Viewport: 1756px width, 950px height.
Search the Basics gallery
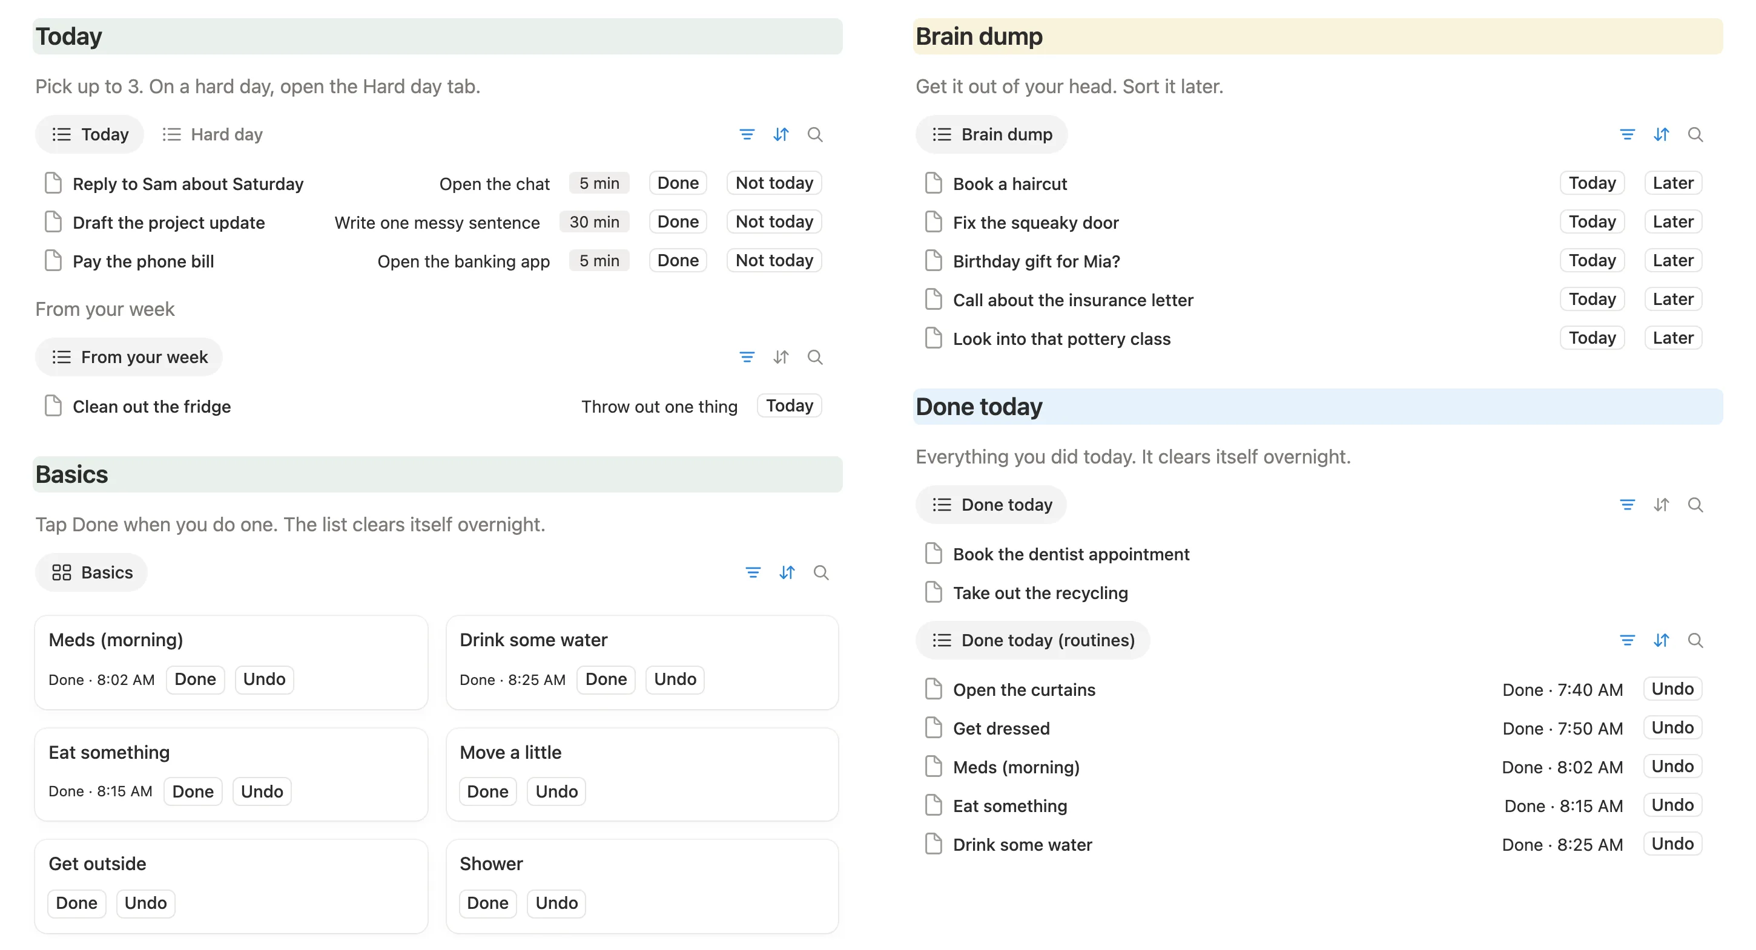coord(820,572)
